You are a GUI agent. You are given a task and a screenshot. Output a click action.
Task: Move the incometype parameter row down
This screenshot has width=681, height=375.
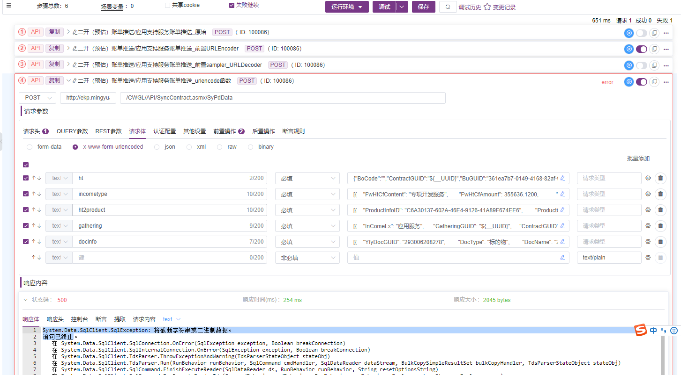tap(39, 194)
